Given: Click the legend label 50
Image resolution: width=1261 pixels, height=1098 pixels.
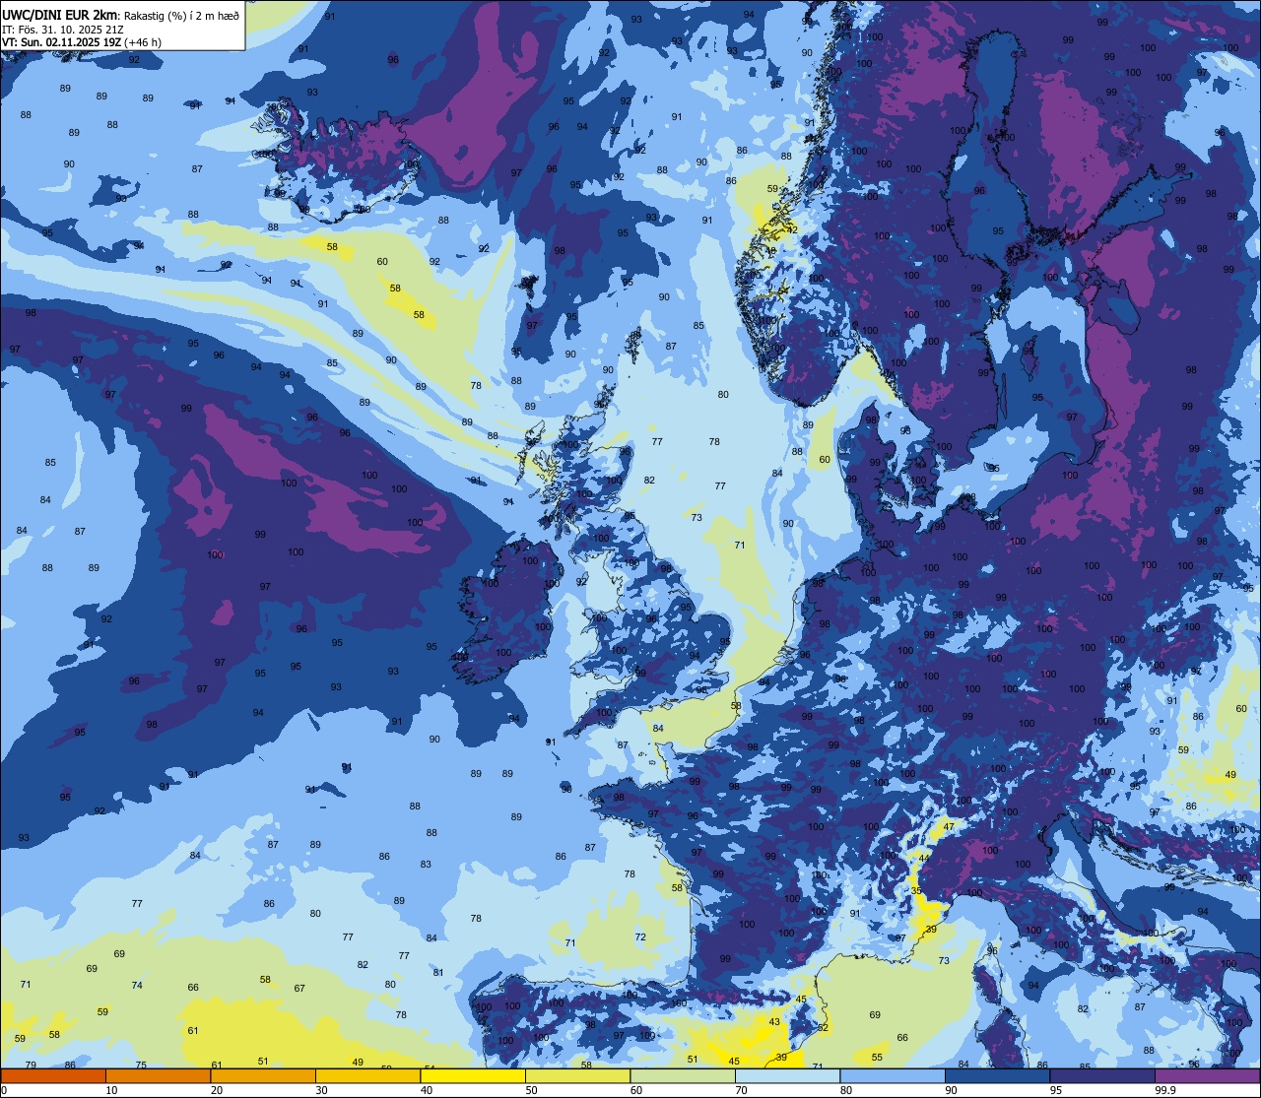Looking at the screenshot, I should point(531,1090).
